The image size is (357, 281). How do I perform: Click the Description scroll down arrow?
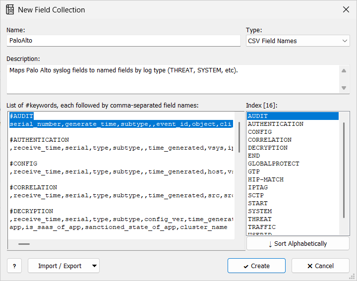(x=344, y=88)
